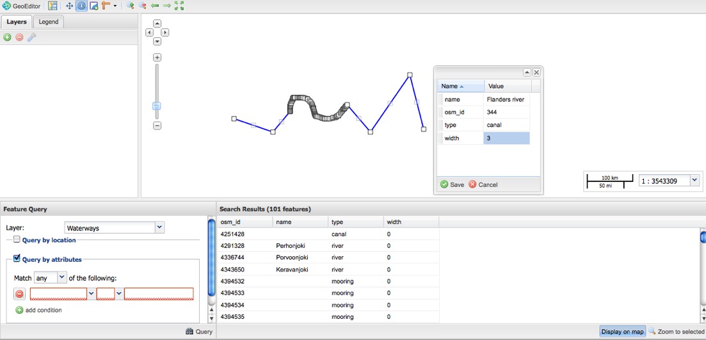Open layer properties wrench icon
Viewport: 706px width, 340px height.
[31, 37]
